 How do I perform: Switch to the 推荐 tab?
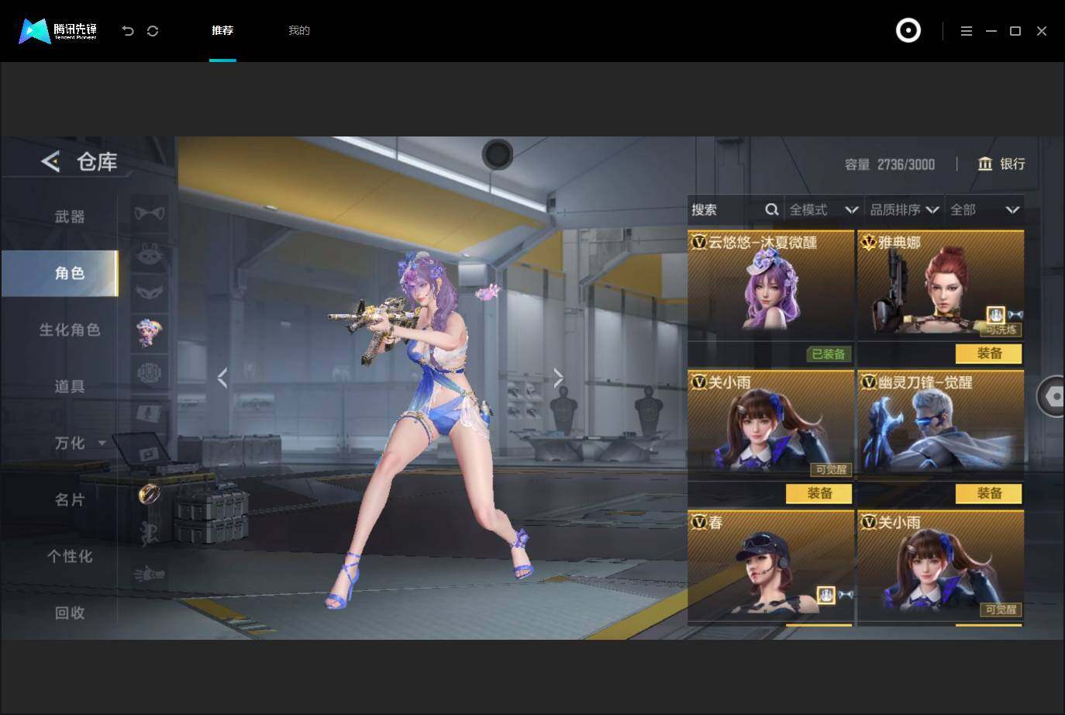[222, 31]
